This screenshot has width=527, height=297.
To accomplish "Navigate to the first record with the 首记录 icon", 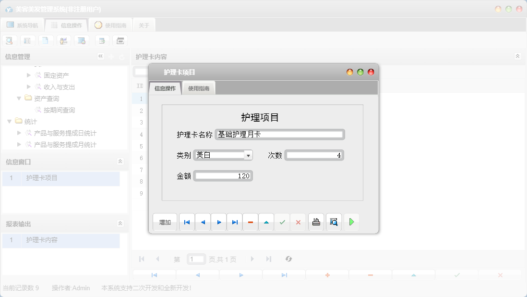I will tap(187, 222).
